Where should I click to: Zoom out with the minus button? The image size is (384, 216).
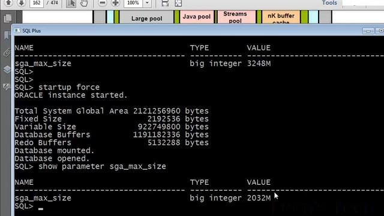pos(103,3)
